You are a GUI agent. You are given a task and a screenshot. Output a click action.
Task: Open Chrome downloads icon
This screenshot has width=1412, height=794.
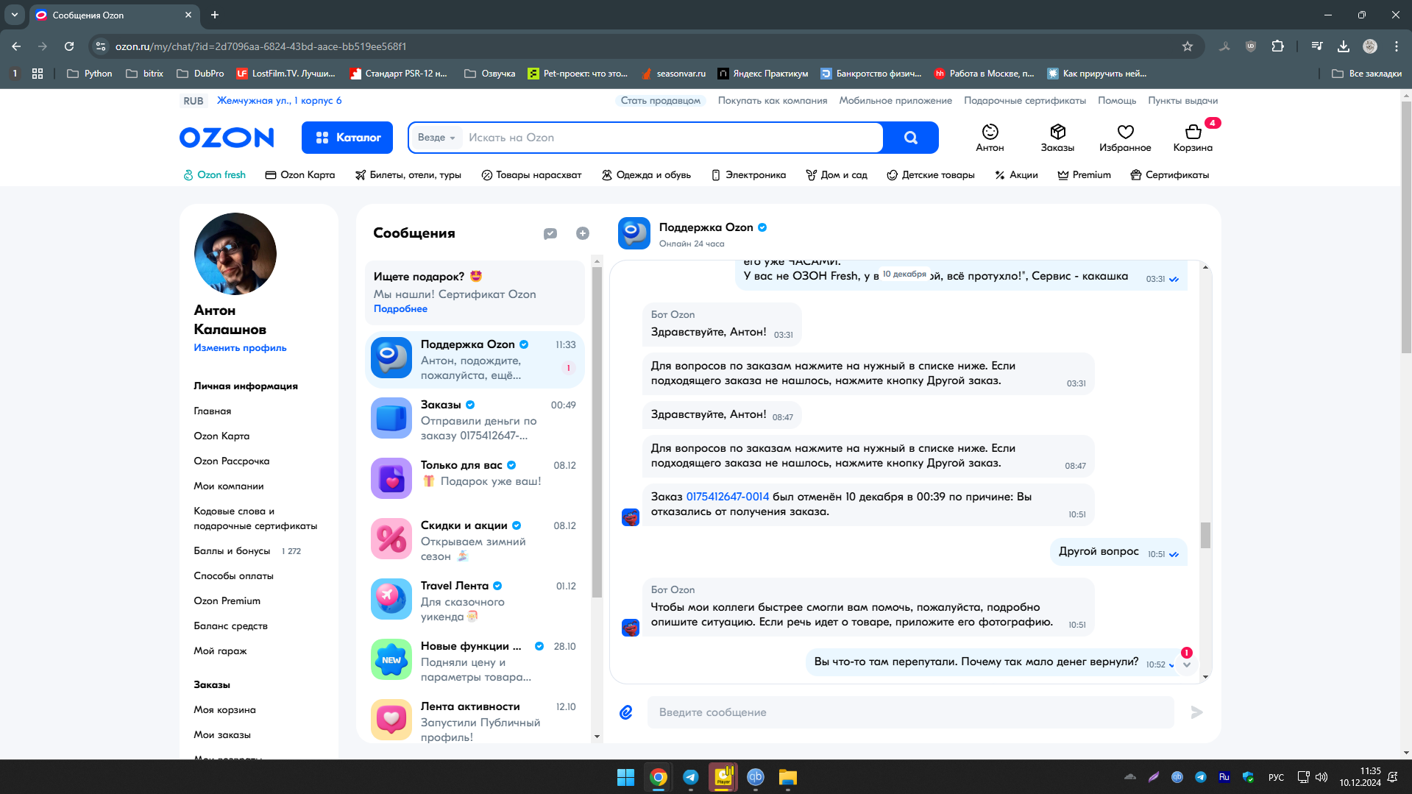(x=1344, y=46)
